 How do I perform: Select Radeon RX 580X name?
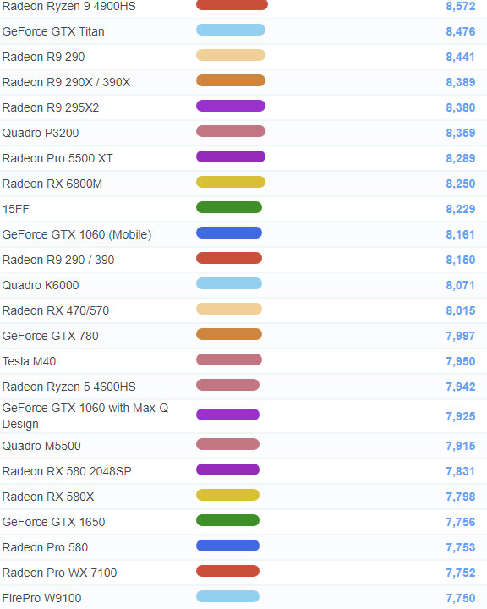pos(47,497)
